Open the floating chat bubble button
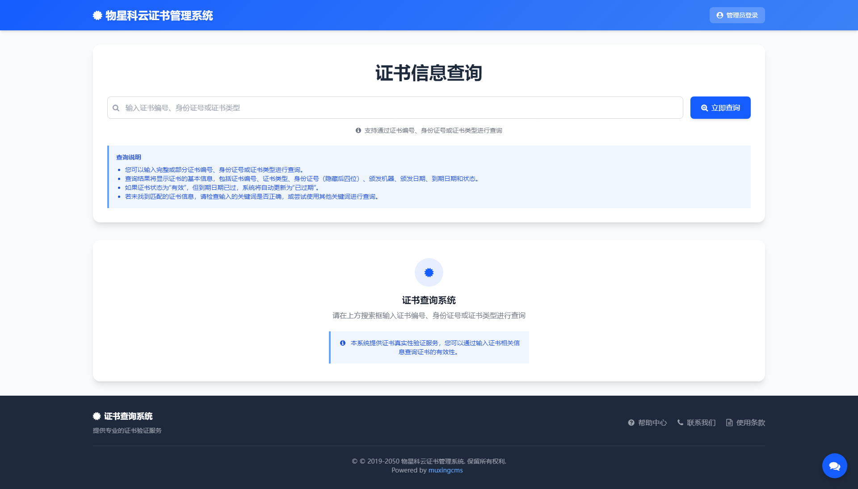 point(835,466)
